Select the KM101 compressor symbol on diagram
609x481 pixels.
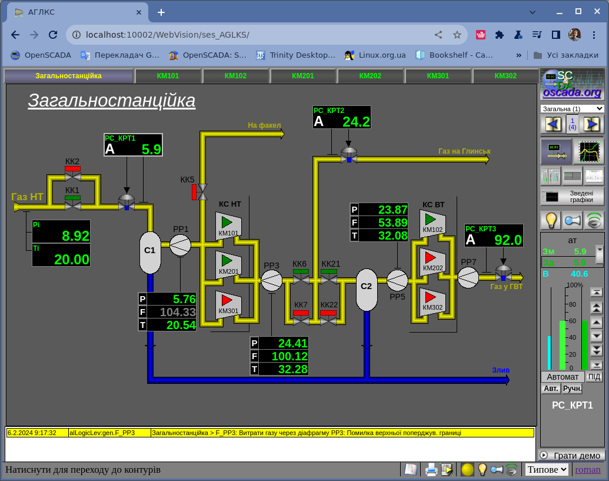tap(228, 224)
